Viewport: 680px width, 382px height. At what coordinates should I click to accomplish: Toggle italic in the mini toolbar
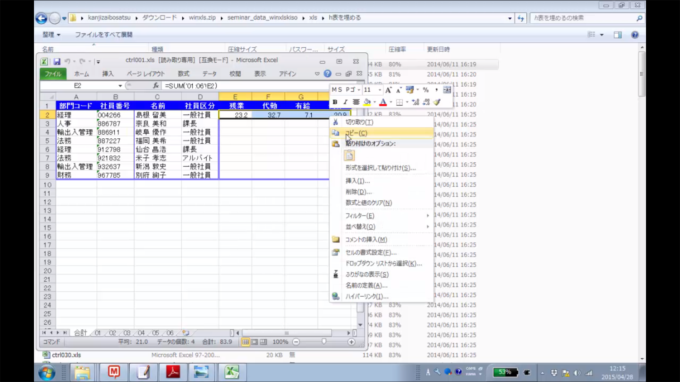tap(345, 102)
